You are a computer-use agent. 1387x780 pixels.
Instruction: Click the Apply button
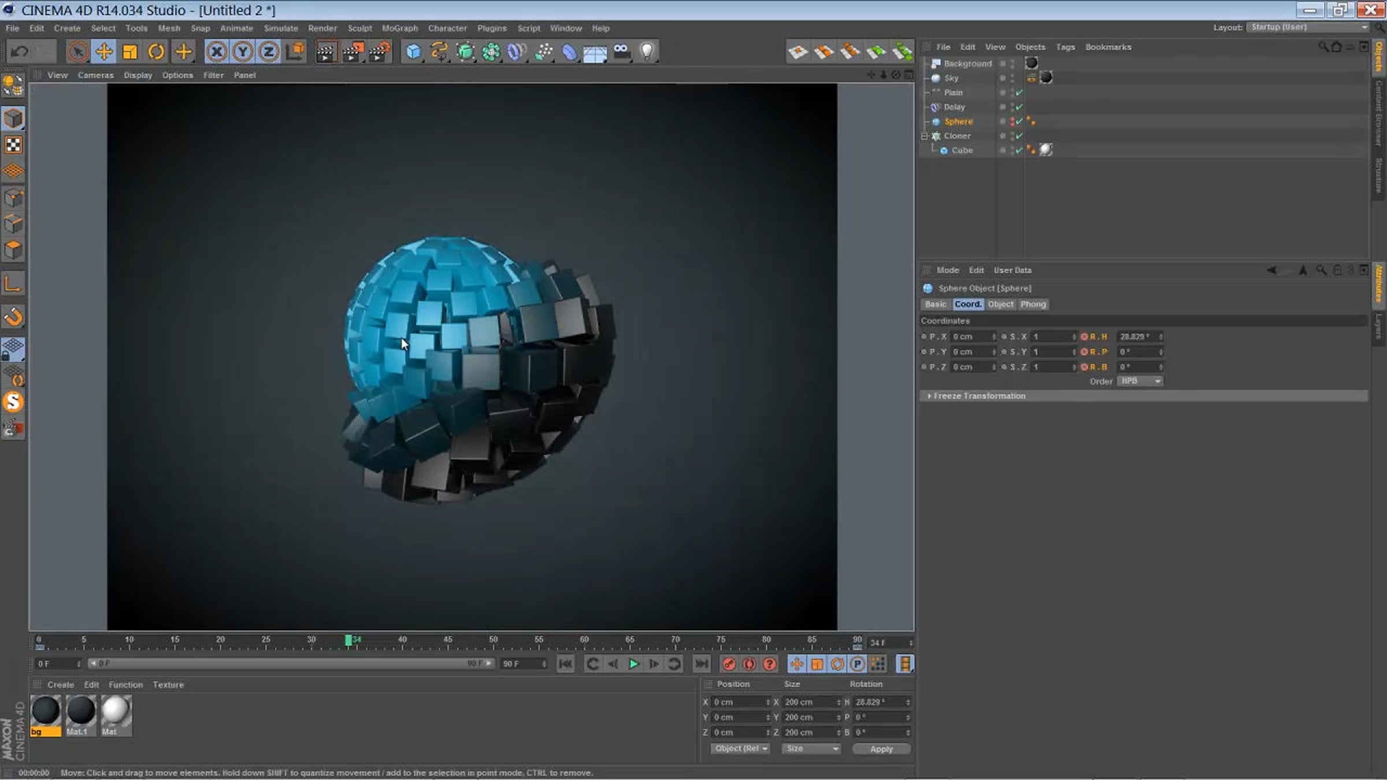tap(881, 749)
